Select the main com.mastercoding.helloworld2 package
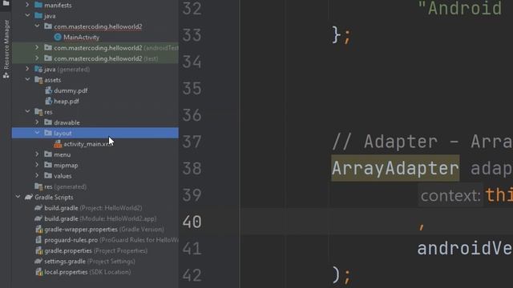Screen dimensions: 513x288 (x=98, y=26)
